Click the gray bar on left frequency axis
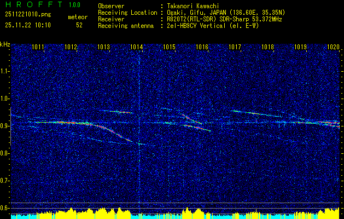The image size is (344, 219). 10,126
